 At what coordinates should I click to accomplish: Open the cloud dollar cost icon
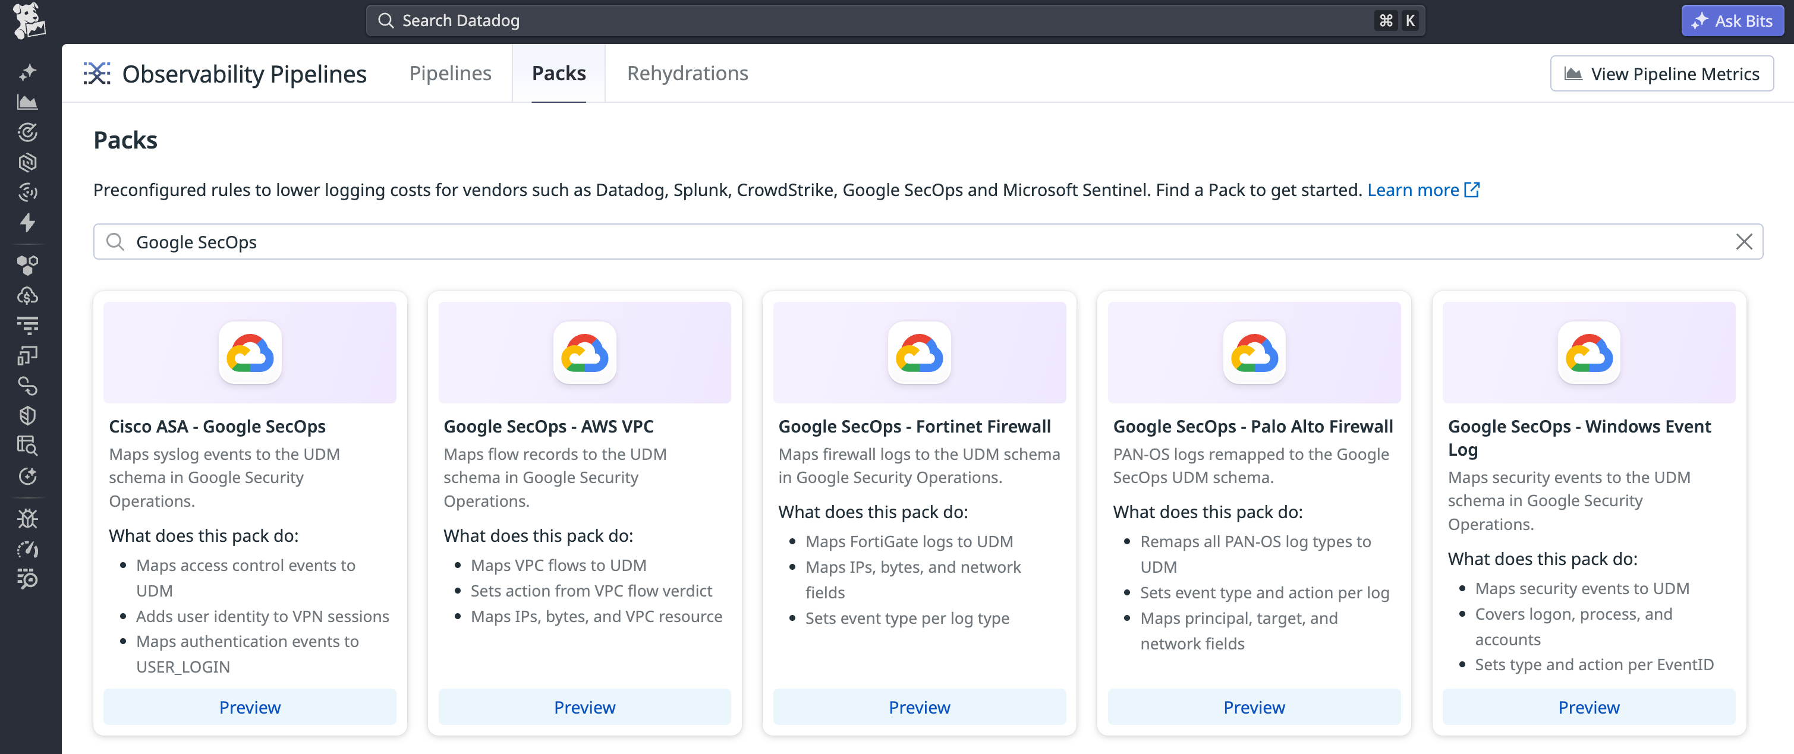tap(28, 296)
